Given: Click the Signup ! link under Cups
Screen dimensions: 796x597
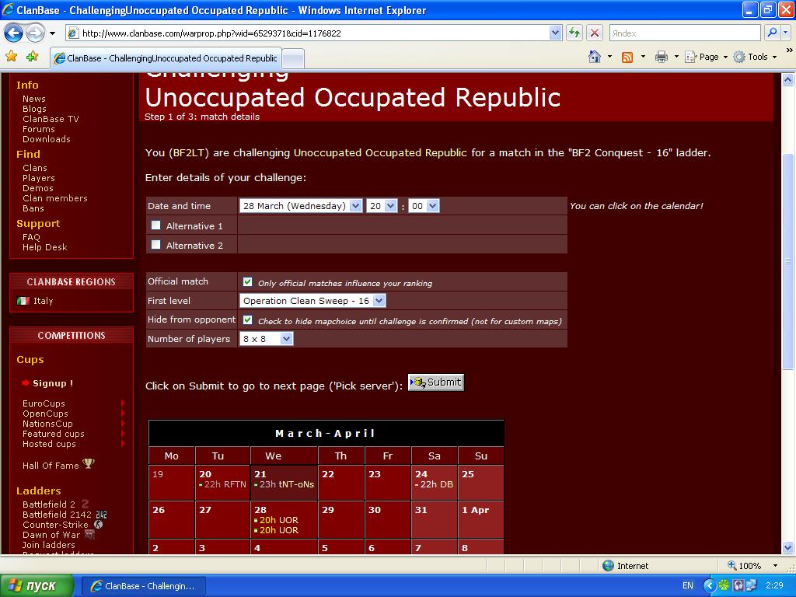Looking at the screenshot, I should click(53, 383).
